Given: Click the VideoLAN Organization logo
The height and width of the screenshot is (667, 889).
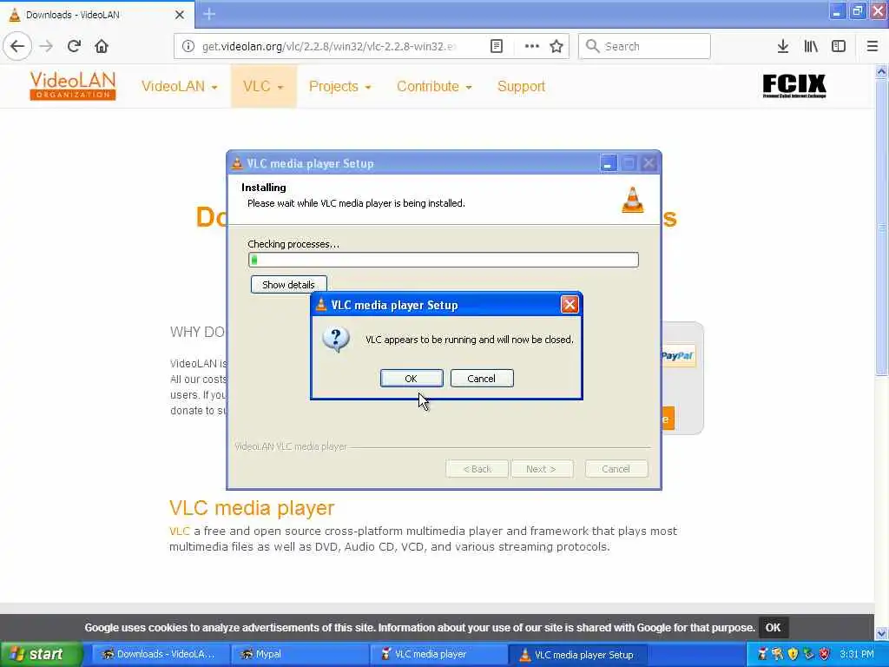Looking at the screenshot, I should (73, 86).
